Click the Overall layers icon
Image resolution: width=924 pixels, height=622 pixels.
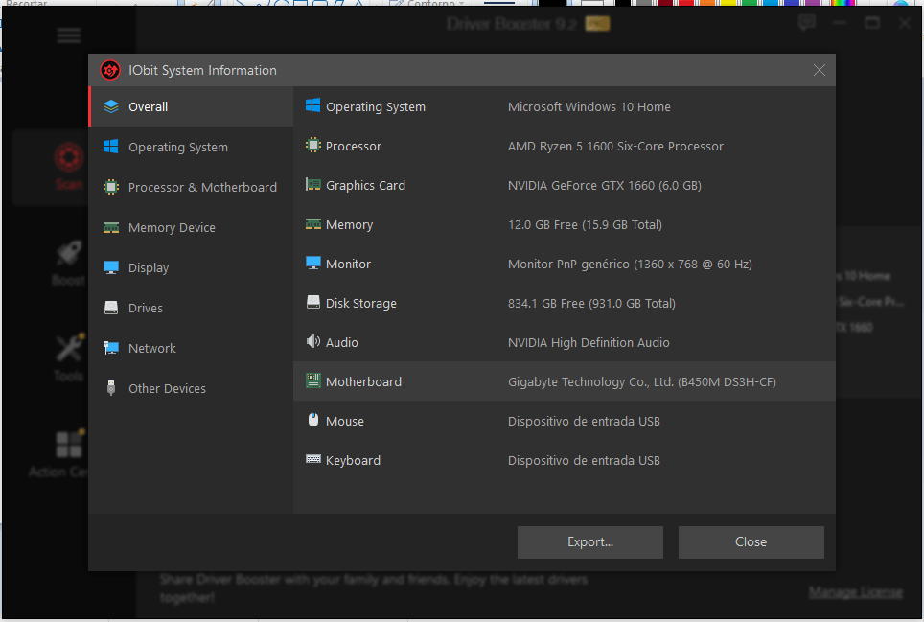(111, 106)
